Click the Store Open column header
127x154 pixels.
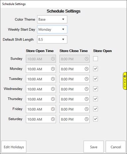pos(102,51)
